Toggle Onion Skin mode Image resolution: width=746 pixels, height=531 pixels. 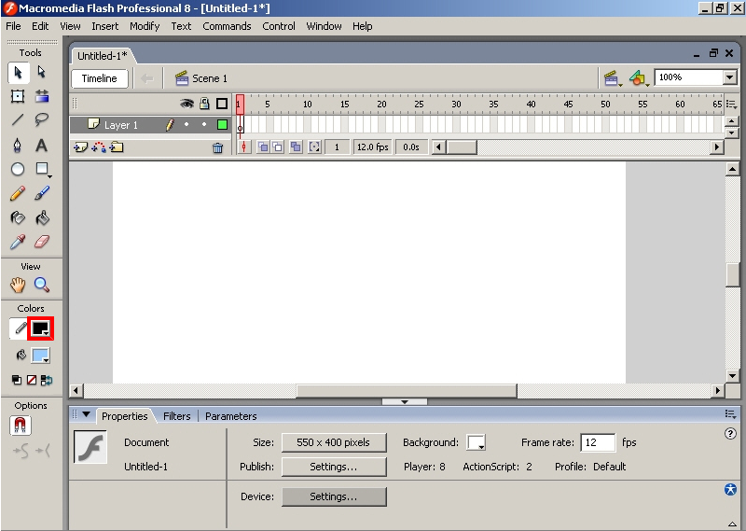263,147
